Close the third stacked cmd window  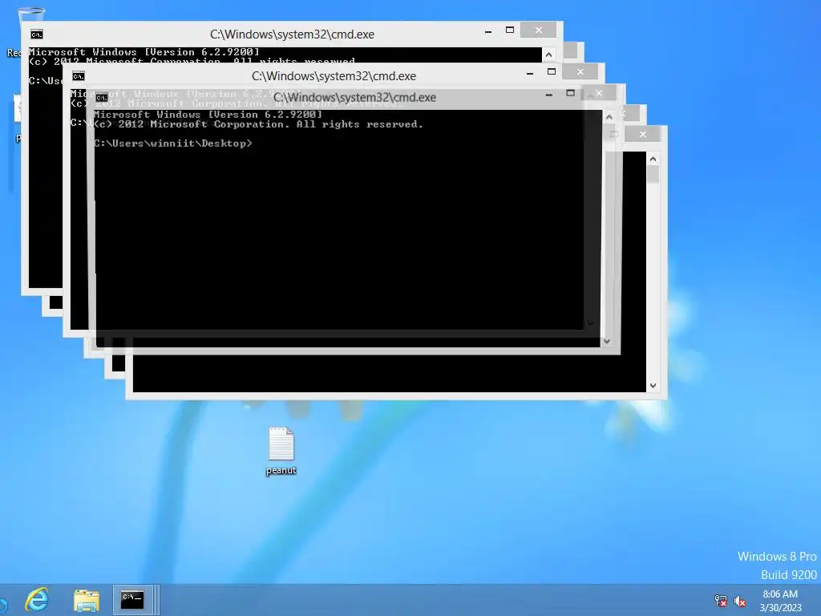[x=580, y=71]
